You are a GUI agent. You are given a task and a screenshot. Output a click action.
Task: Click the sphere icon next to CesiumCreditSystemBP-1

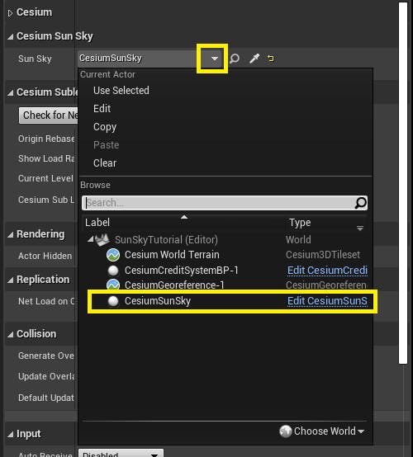[x=113, y=271]
